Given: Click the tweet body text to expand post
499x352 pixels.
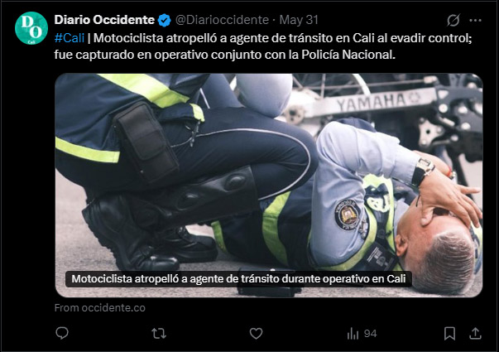Looking at the screenshot, I should click(263, 46).
